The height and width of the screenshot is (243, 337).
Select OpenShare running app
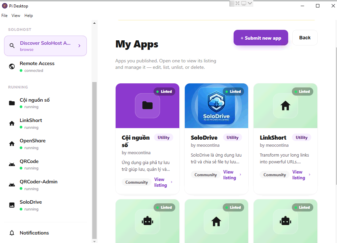click(45, 144)
